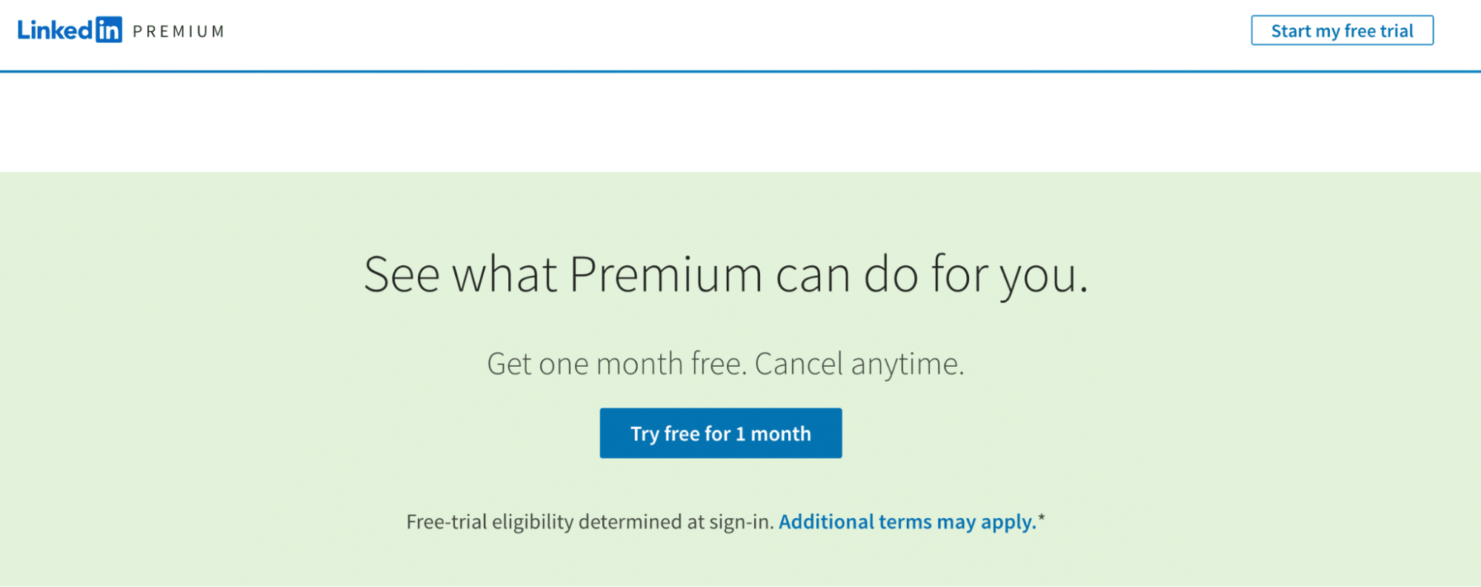Click the word "month" on the blue button
Image resolution: width=1481 pixels, height=587 pixels.
[781, 434]
